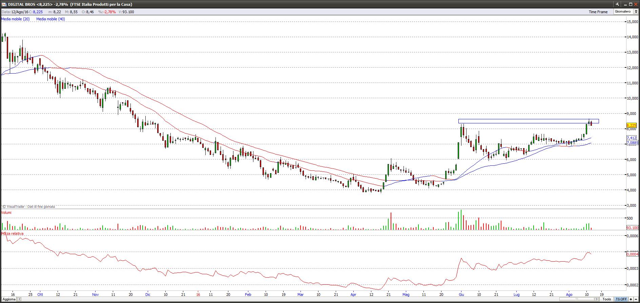Click the 93.100 volume value tag

point(632,228)
